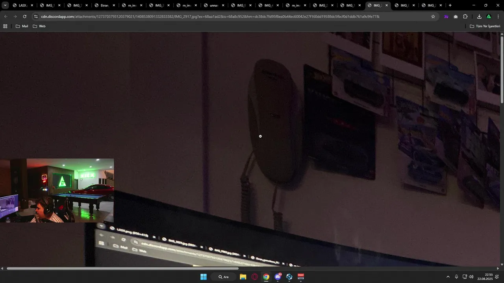Open the green profile avatar menu
Screen dimensions: 504x283
pos(489,17)
